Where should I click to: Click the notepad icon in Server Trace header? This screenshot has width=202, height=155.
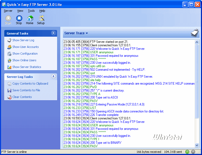click(x=195, y=33)
